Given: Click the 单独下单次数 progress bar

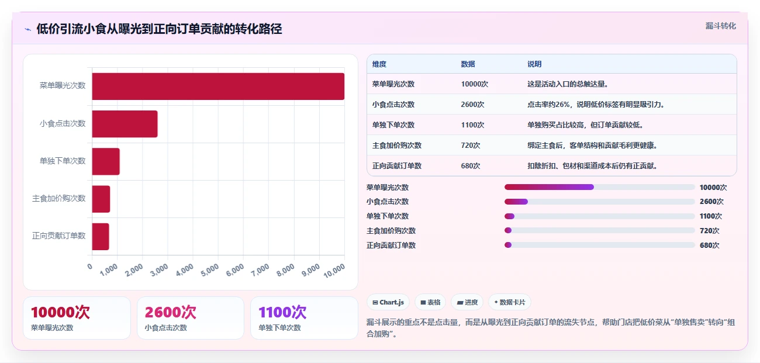Looking at the screenshot, I should tap(600, 216).
